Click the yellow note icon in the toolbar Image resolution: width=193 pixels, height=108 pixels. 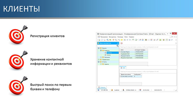point(122,40)
